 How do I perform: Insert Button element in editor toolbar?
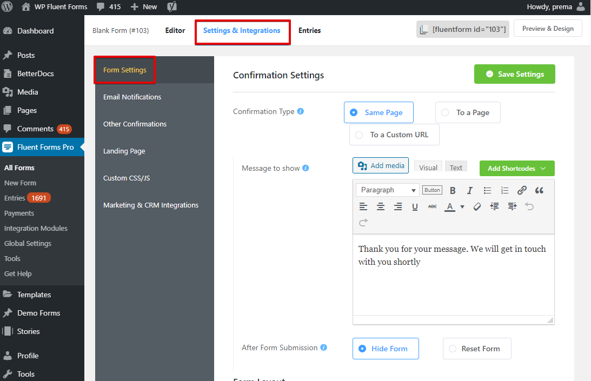click(x=433, y=190)
